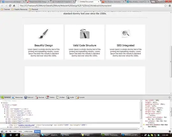Screen dimensions: 172x137
Task: Undock DevTools with the dock icon
Action: pyautogui.click(x=2, y=131)
